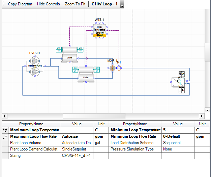Viewport: 211px width, 177px height.
Task: Click Hide Controls in the toolbar
Action: [48, 4]
